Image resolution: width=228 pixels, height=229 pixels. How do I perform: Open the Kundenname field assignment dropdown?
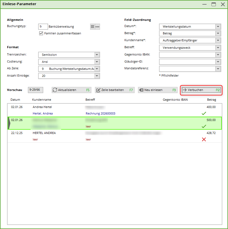(x=218, y=41)
